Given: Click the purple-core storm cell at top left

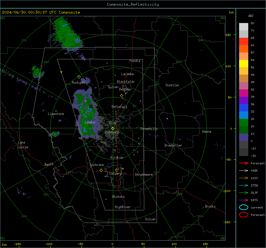Looking at the screenshot, I should coord(77,40).
